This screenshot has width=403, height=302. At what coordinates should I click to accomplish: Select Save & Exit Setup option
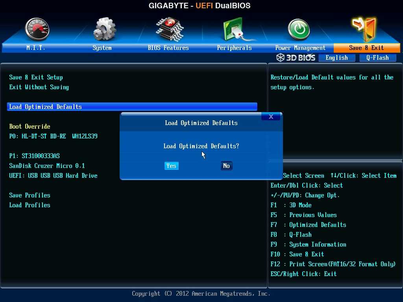coord(36,77)
